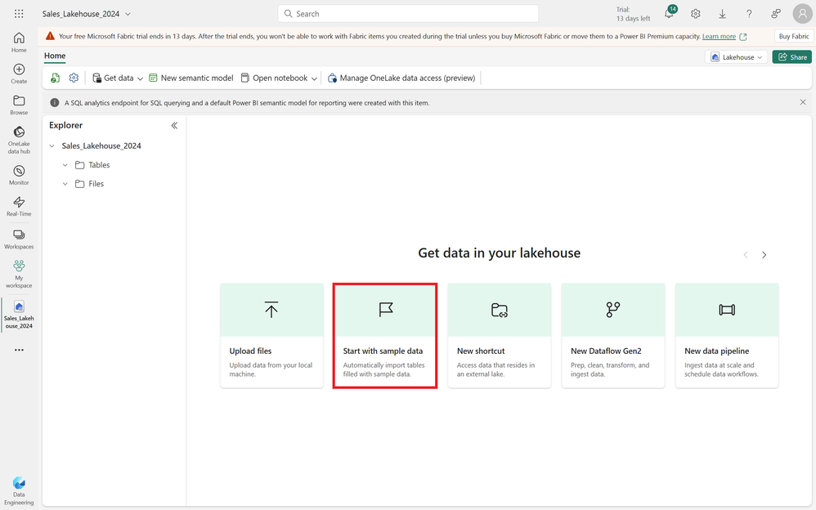Open OneLake data hub
Image resolution: width=816 pixels, height=510 pixels.
pyautogui.click(x=19, y=140)
